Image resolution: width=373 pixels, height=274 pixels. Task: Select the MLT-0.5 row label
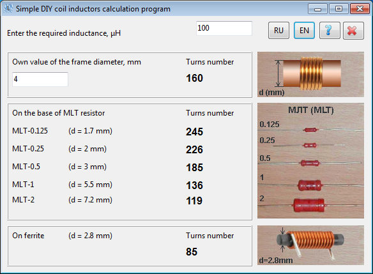pos(26,167)
